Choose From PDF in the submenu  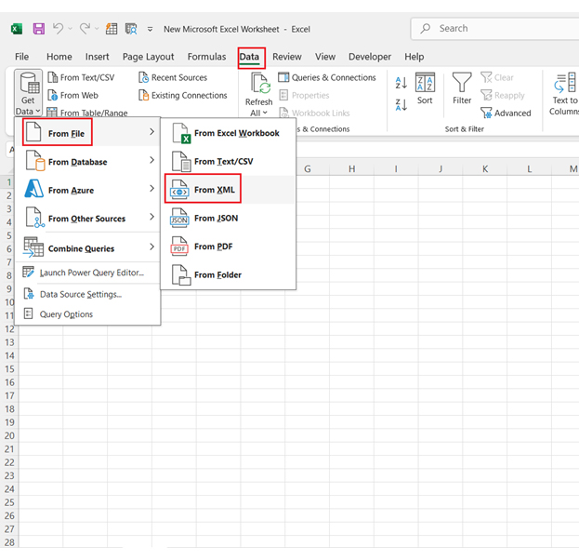point(229,247)
